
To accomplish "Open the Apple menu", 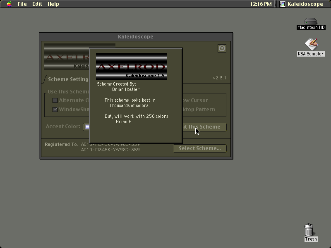I will [9, 4].
